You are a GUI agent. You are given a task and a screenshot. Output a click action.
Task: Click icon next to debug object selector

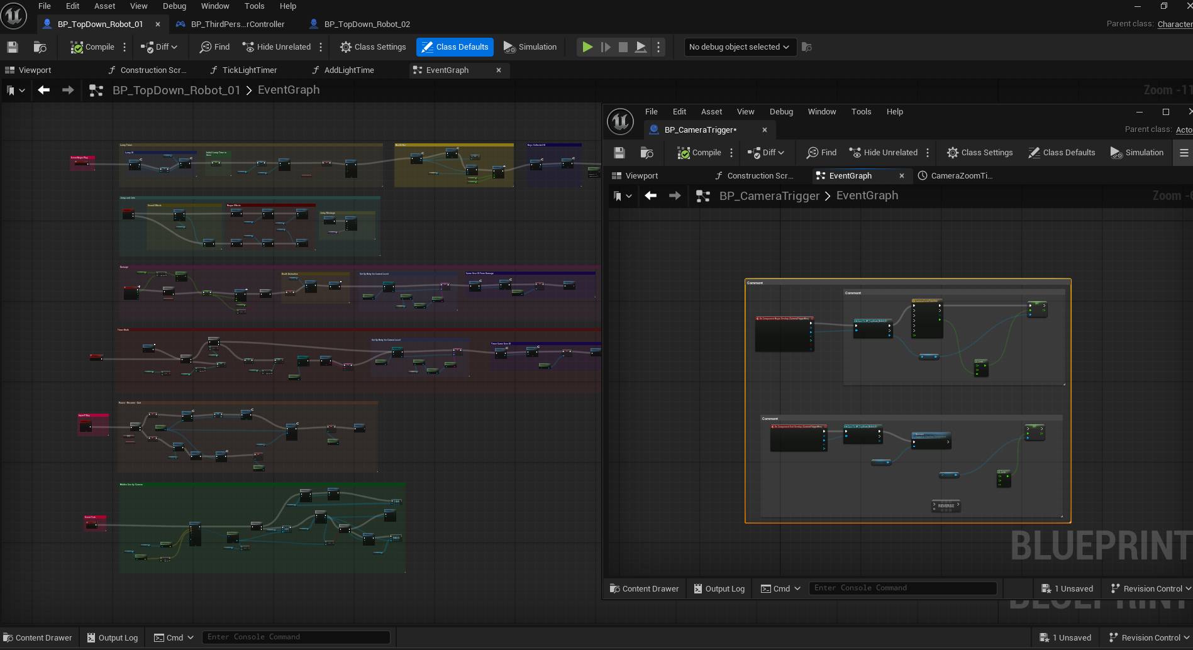click(x=807, y=47)
